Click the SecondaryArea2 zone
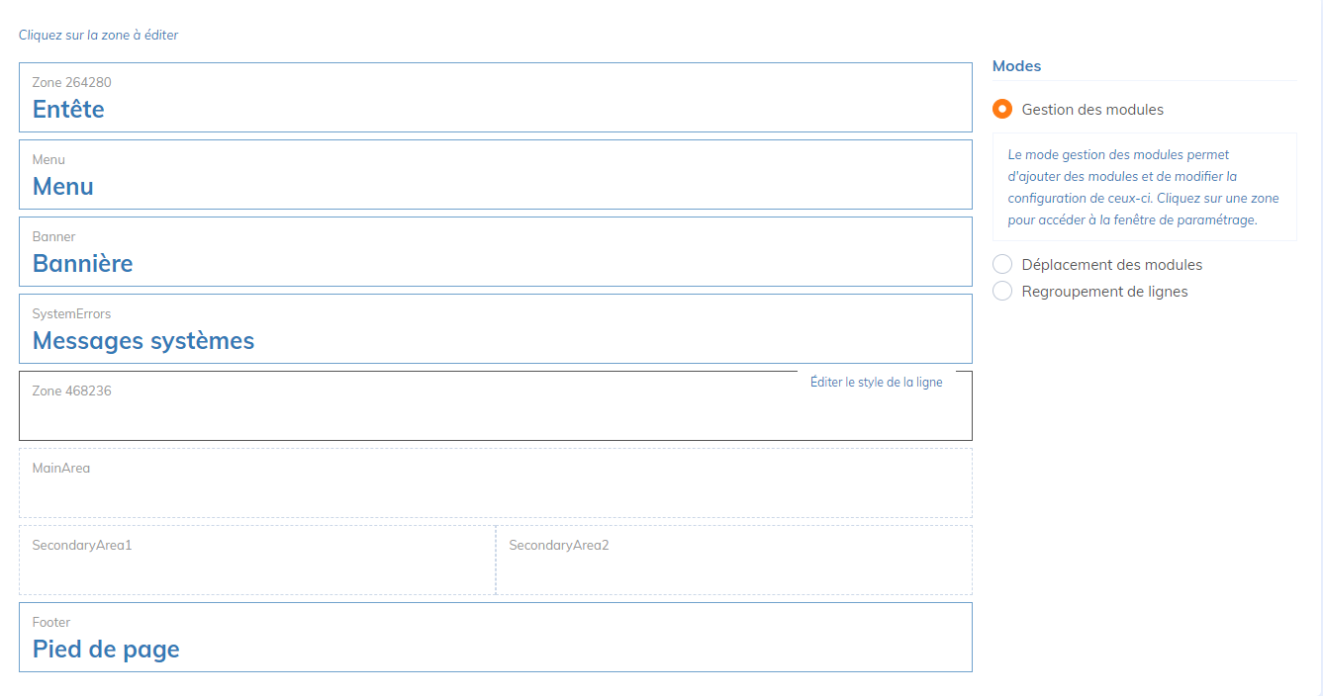Viewport: 1323px width, 696px height. 733,561
